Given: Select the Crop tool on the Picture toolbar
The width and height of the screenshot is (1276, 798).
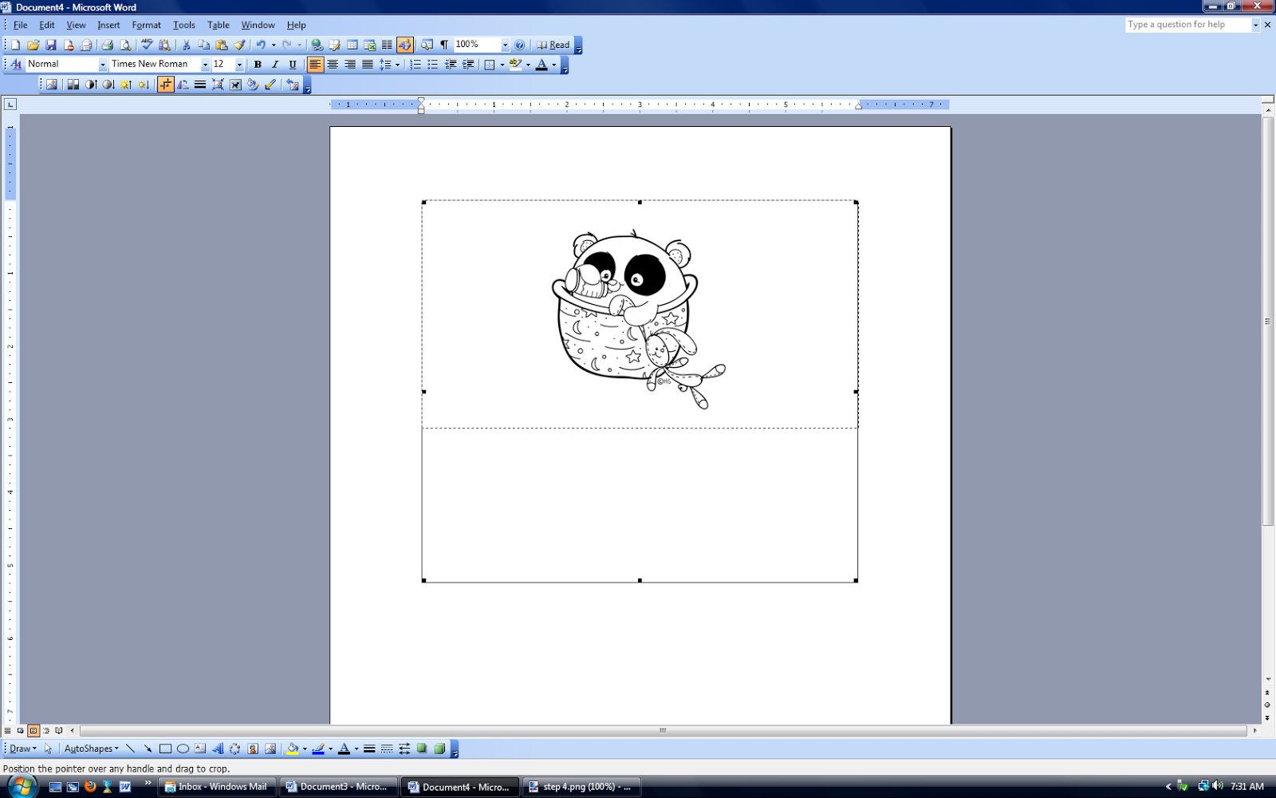Looking at the screenshot, I should [x=165, y=84].
